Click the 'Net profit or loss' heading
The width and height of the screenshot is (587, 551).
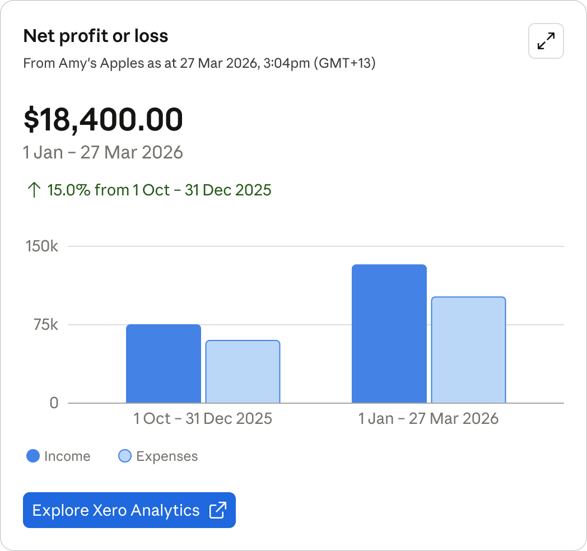[x=96, y=36]
